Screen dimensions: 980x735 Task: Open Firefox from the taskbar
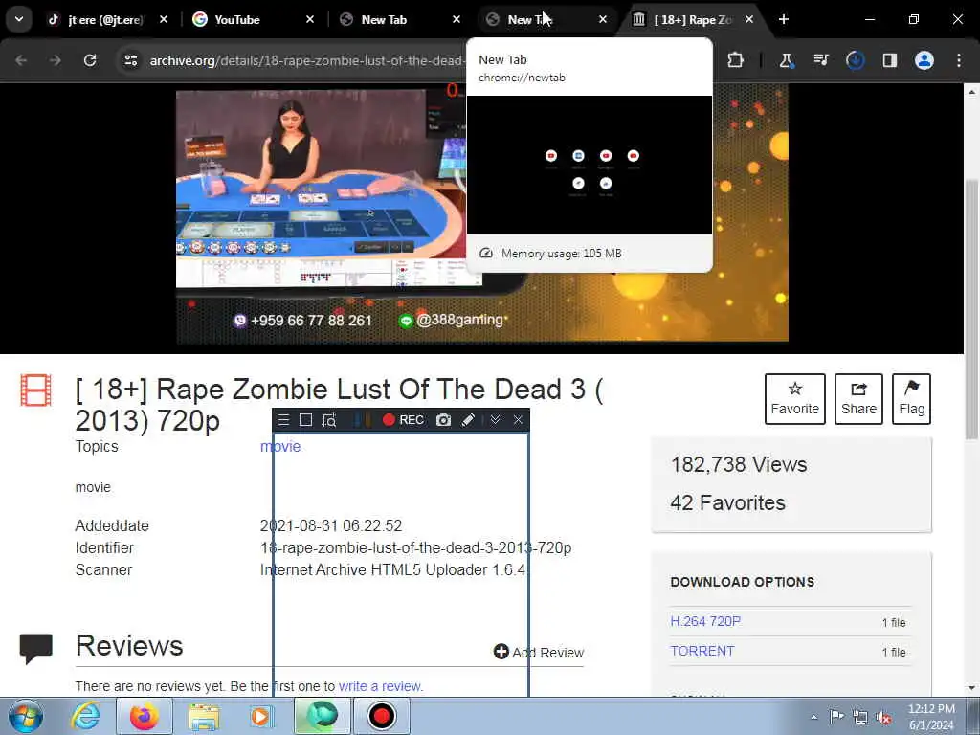coord(145,716)
